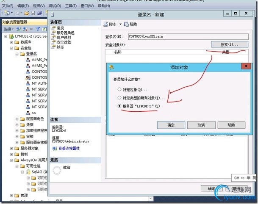The height and width of the screenshot is (204, 258).
Task: Click the LYNCBE-2 server icon
Action: [11, 36]
